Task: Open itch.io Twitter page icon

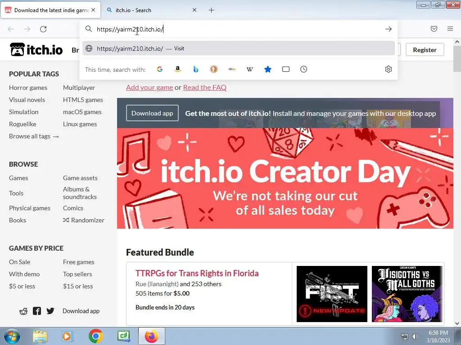Action: (x=50, y=311)
